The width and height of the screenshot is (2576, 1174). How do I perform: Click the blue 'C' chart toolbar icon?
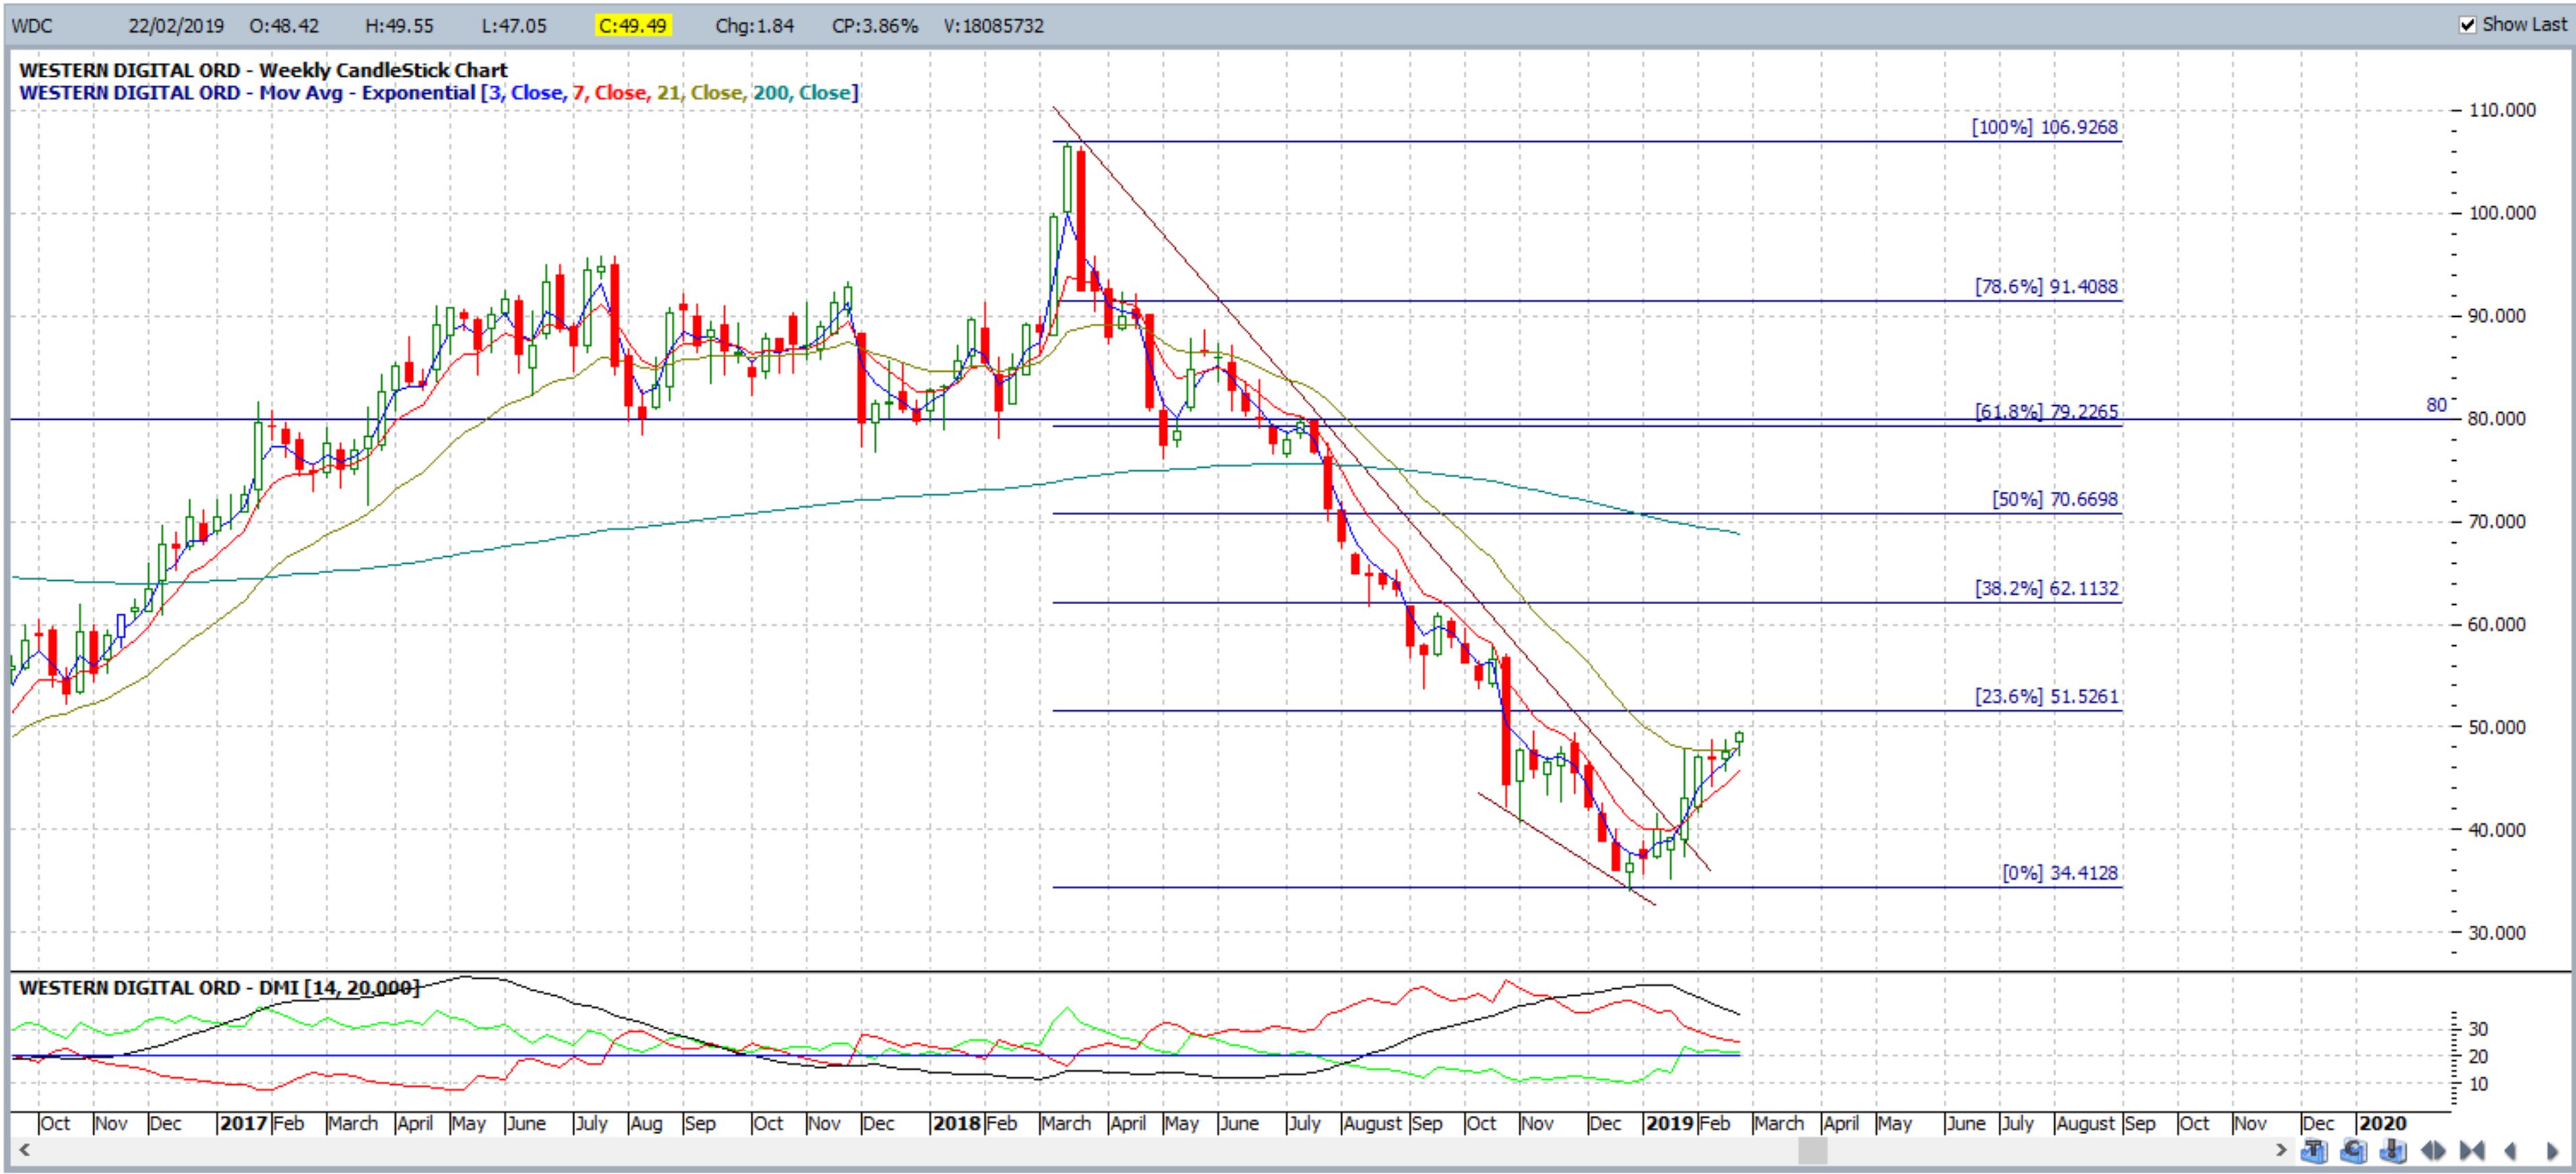coord(2354,1151)
